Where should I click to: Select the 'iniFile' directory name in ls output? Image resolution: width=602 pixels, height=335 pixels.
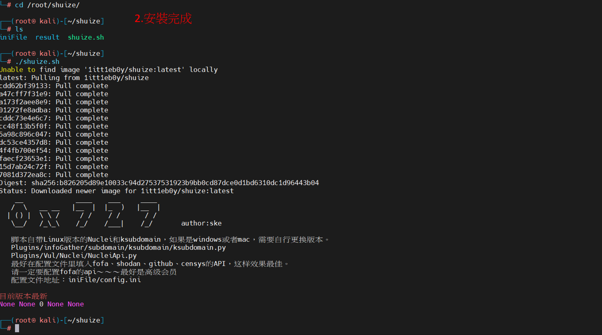pos(13,37)
